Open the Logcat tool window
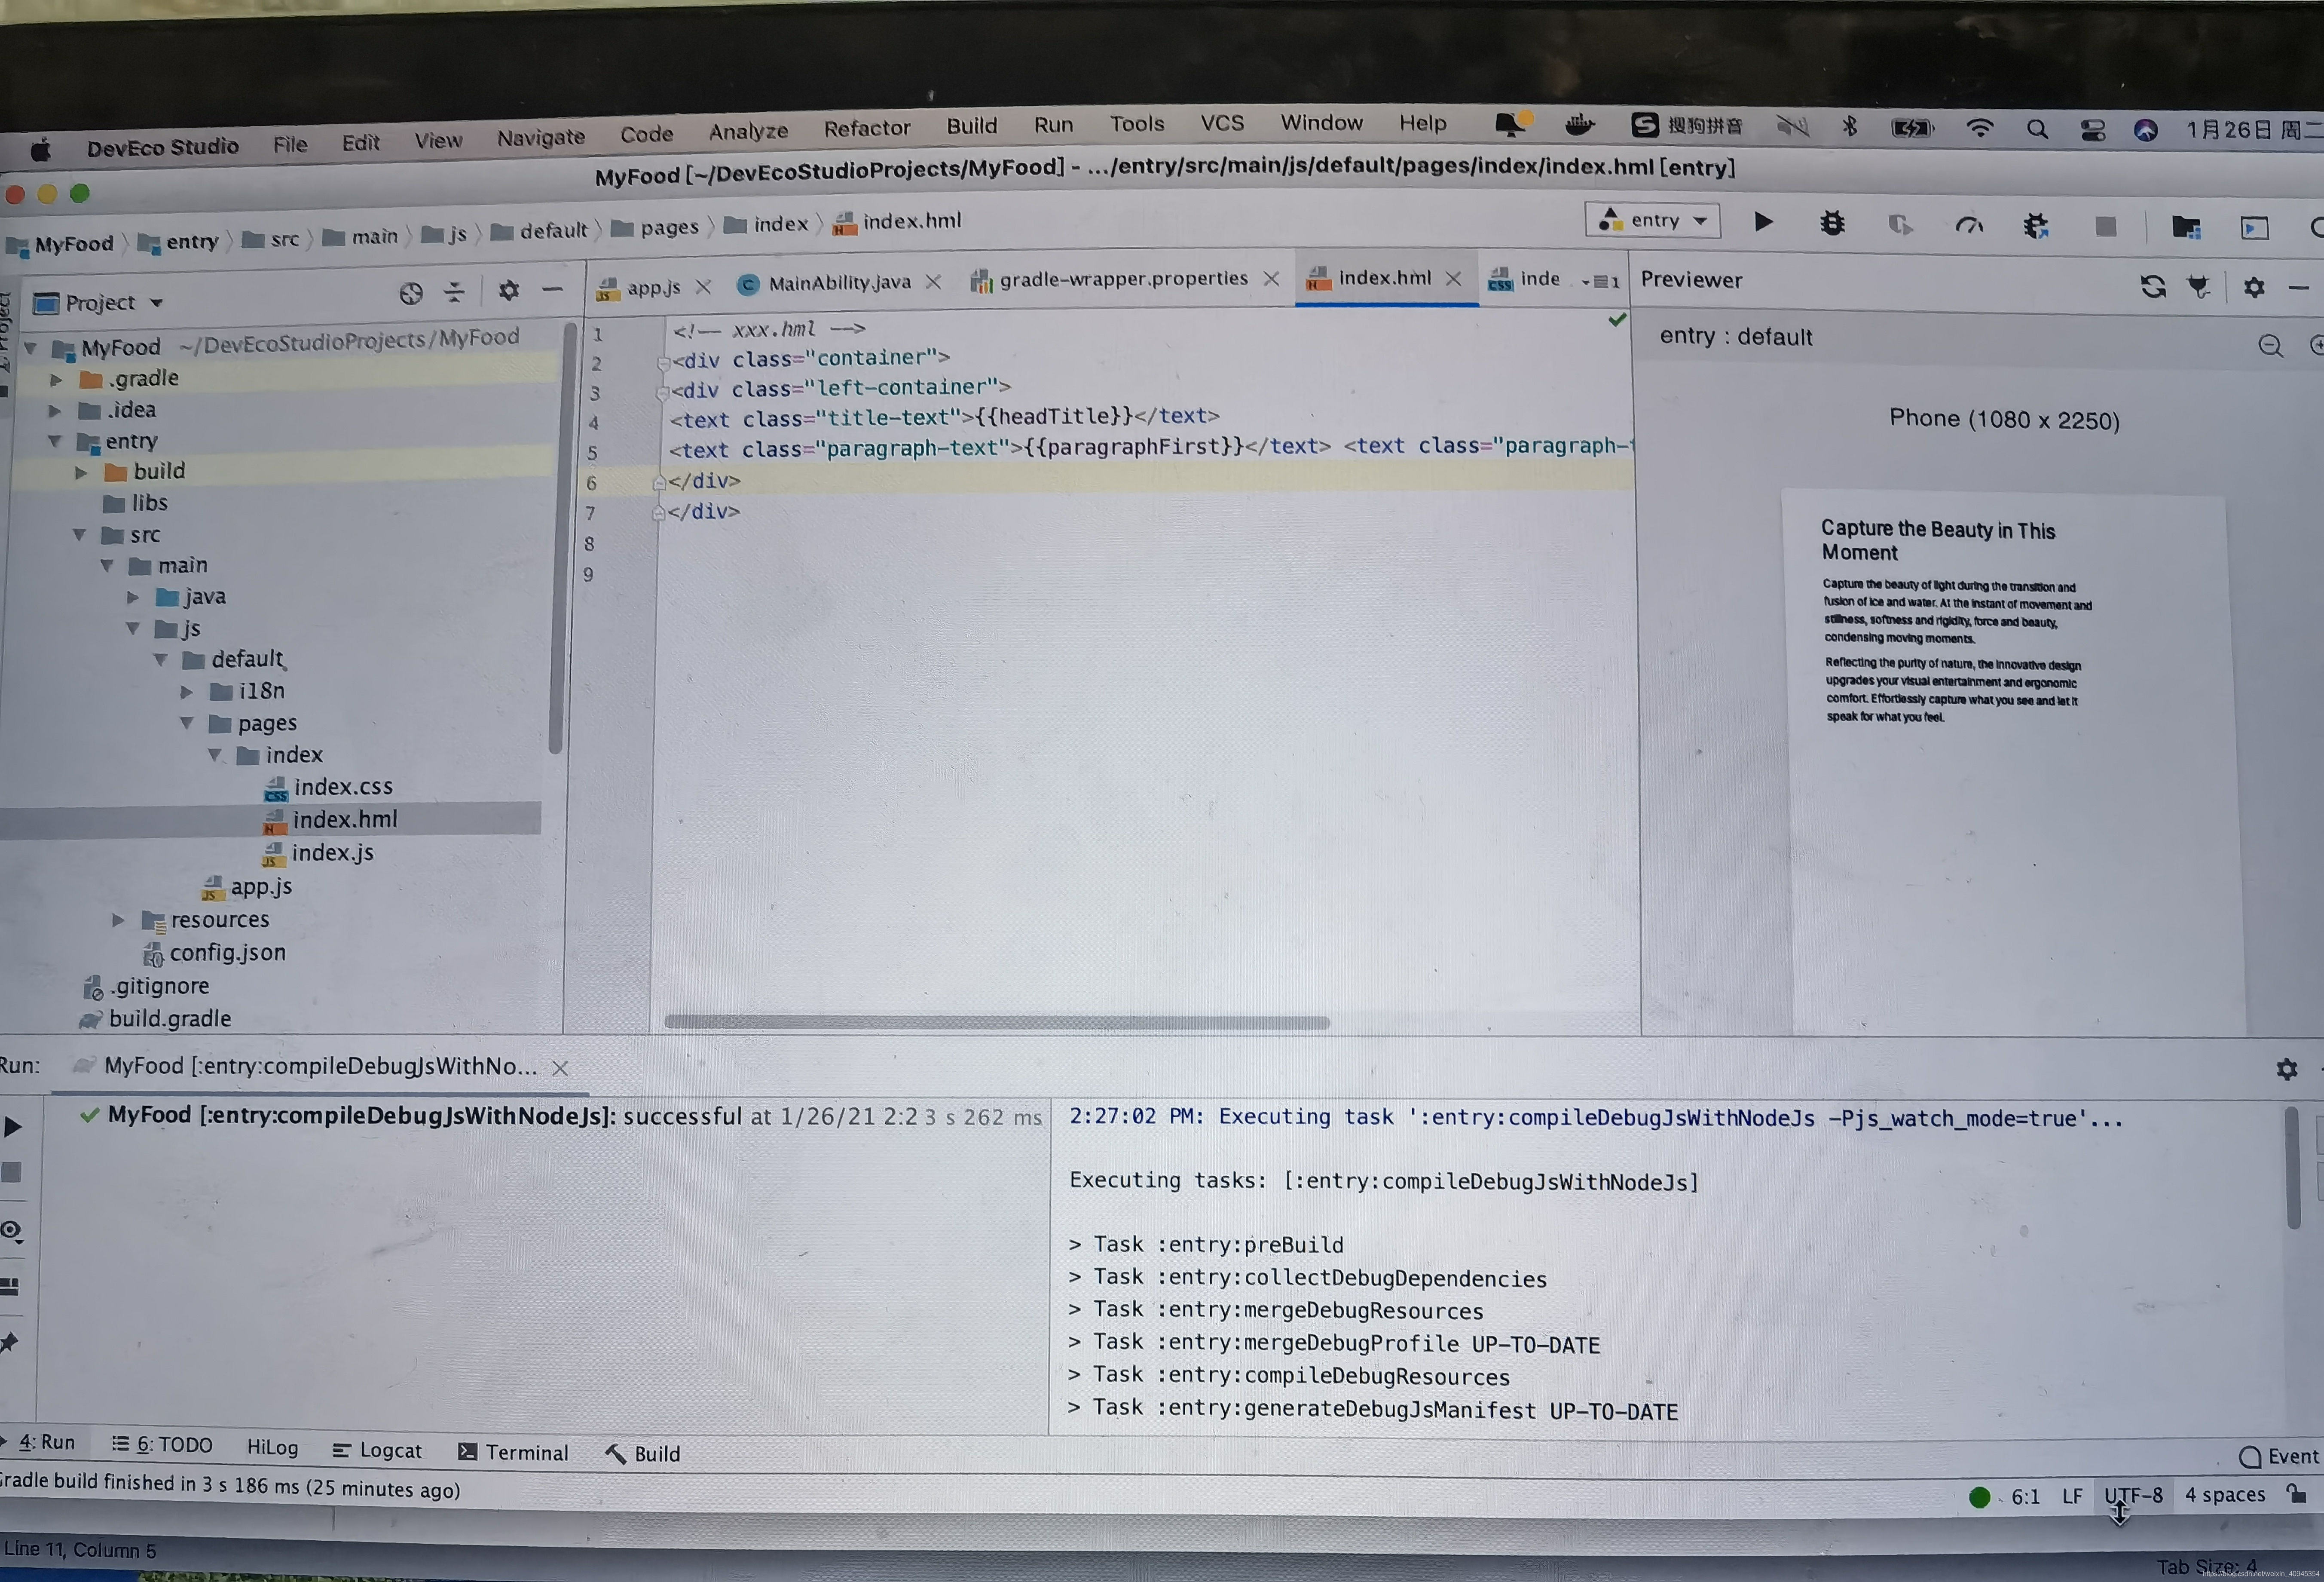Image resolution: width=2324 pixels, height=1582 pixels. pos(376,1450)
